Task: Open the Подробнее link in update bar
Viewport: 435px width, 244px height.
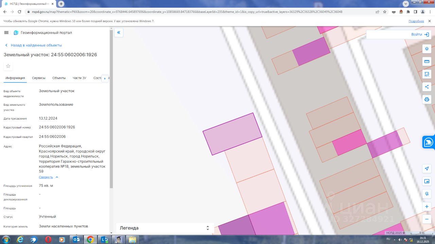Action: (416, 21)
